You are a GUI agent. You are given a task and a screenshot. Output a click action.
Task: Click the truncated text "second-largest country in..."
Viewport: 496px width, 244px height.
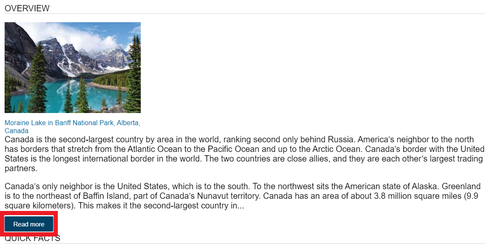tap(194, 206)
